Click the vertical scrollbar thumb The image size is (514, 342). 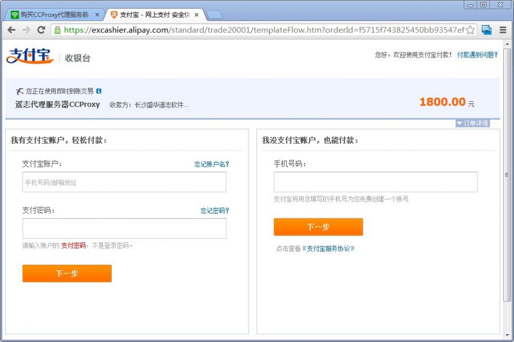[x=507, y=175]
